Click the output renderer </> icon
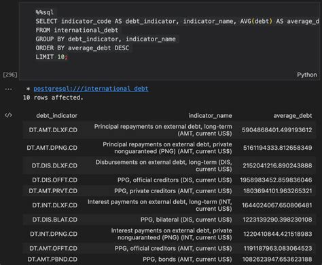Viewport: 322px width, 265px height. 8,115
